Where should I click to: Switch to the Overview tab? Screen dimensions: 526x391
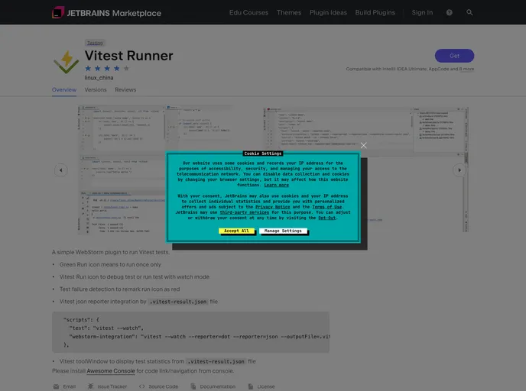pyautogui.click(x=64, y=90)
